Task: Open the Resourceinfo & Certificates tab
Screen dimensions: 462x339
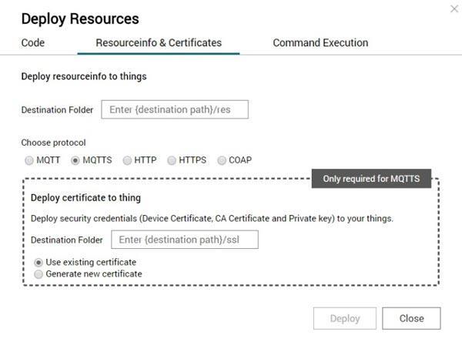Action: coord(159,43)
